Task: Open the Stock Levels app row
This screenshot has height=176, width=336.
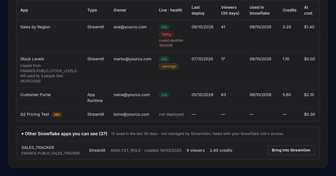Action: click(x=168, y=70)
